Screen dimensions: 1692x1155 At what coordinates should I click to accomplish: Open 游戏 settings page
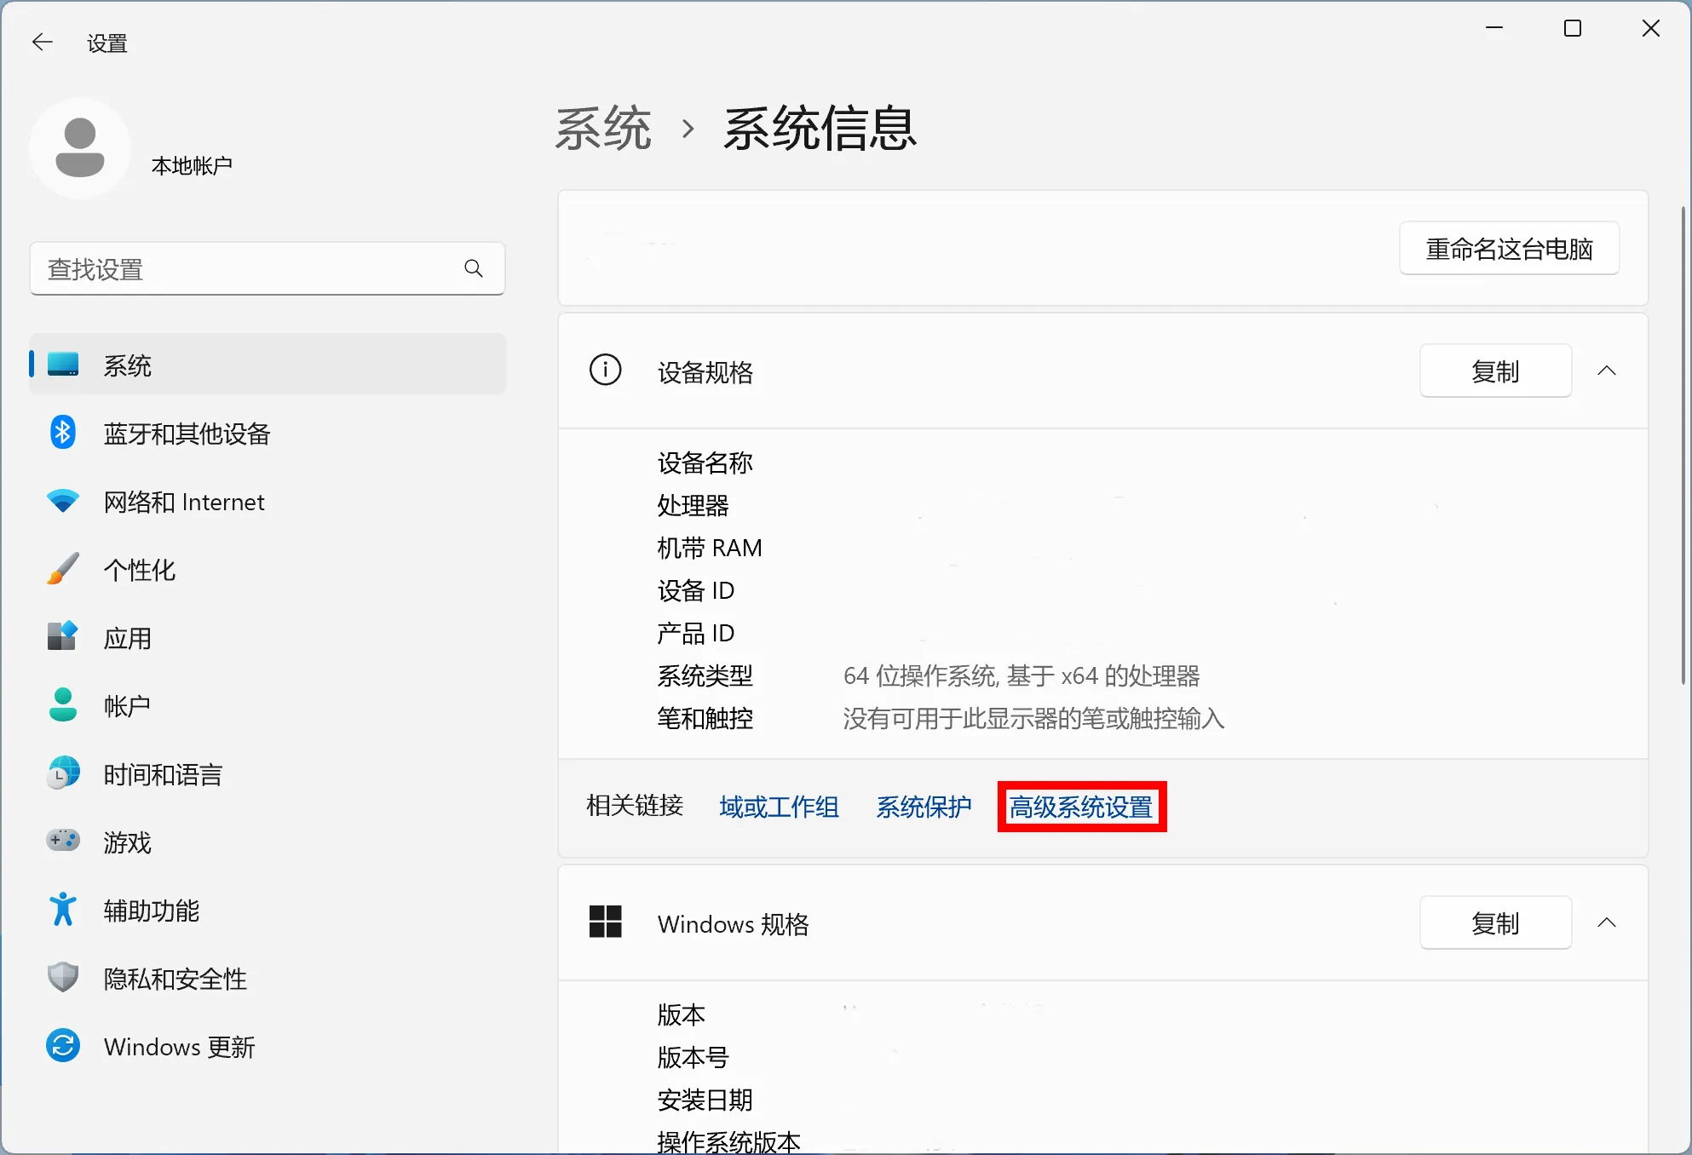[268, 842]
